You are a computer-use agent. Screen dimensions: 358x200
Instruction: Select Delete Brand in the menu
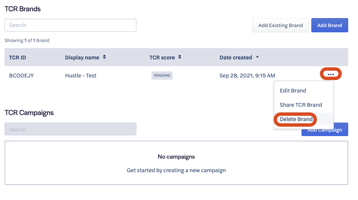click(x=296, y=119)
